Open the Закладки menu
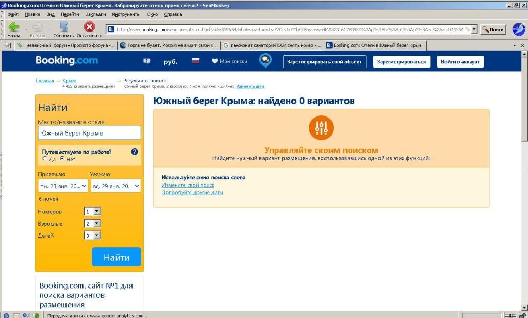Screen dimensions: 528x318 pyautogui.click(x=95, y=14)
